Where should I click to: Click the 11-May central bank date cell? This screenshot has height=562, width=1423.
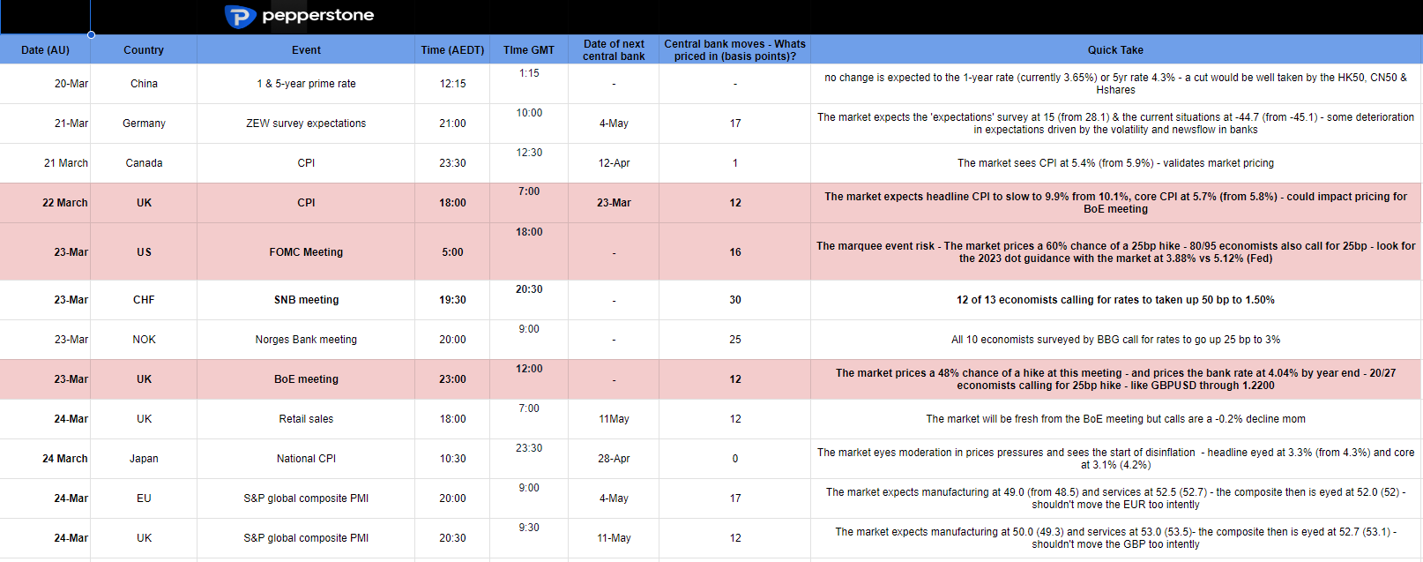coord(614,538)
